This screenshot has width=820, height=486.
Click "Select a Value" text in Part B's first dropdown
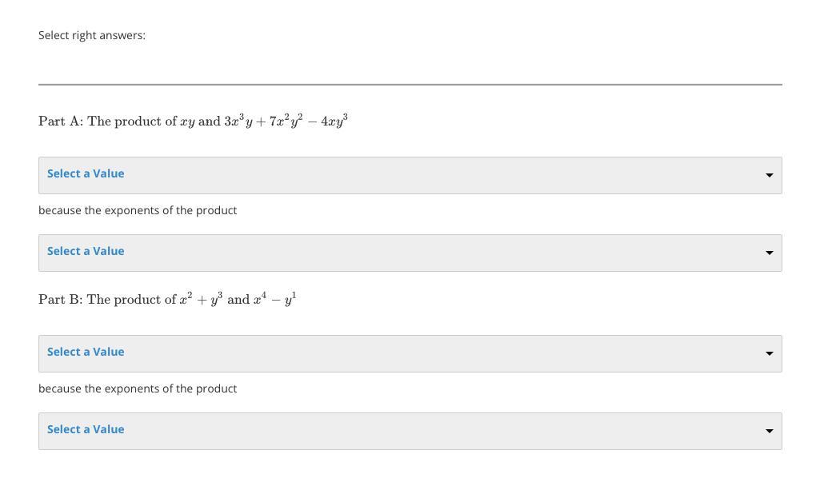[x=86, y=352]
